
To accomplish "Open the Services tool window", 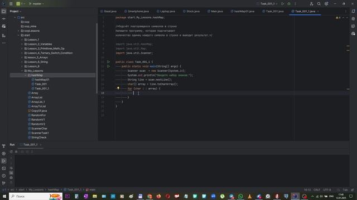I will pyautogui.click(x=4, y=153).
